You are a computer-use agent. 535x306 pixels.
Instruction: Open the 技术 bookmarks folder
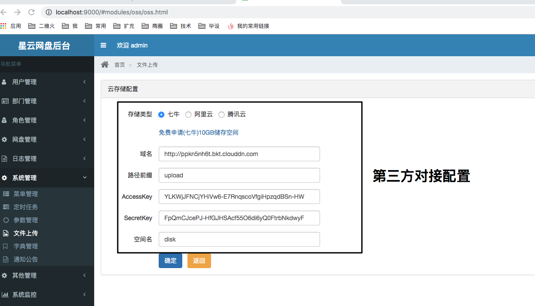click(181, 26)
